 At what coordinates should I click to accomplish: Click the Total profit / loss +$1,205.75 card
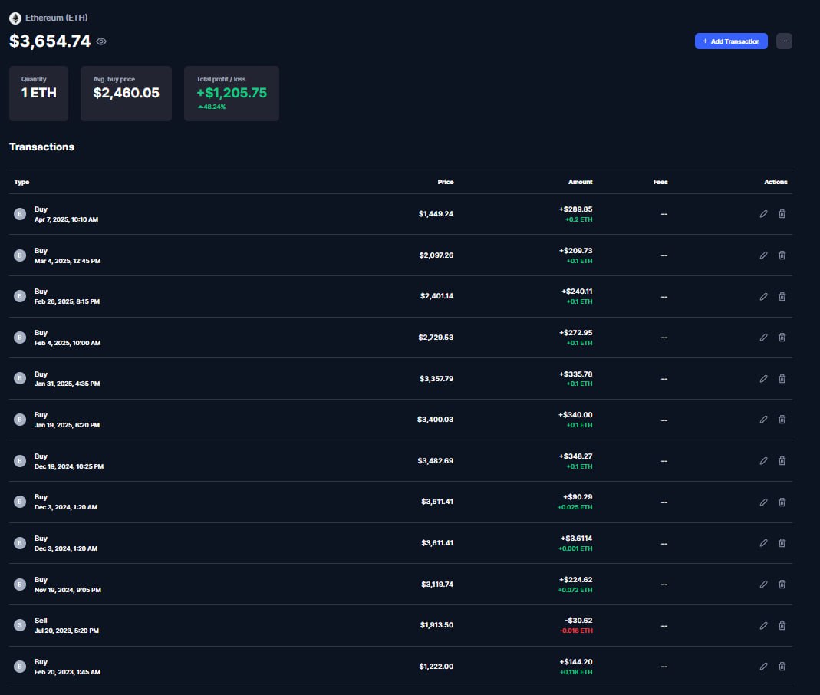coord(232,94)
